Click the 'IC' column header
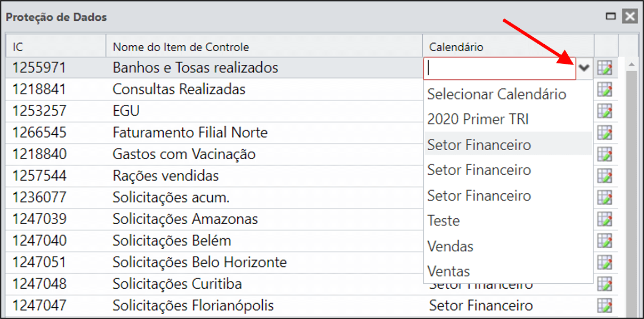Image resolution: width=644 pixels, height=319 pixels. point(56,47)
